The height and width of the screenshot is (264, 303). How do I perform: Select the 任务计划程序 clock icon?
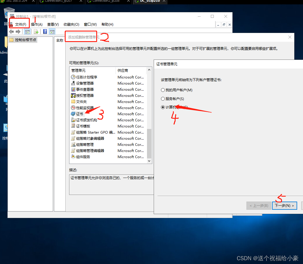click(73, 77)
